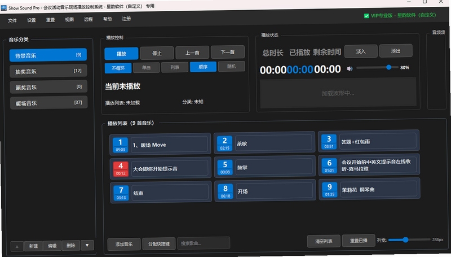Click the 当前未播放 status text

122,86
